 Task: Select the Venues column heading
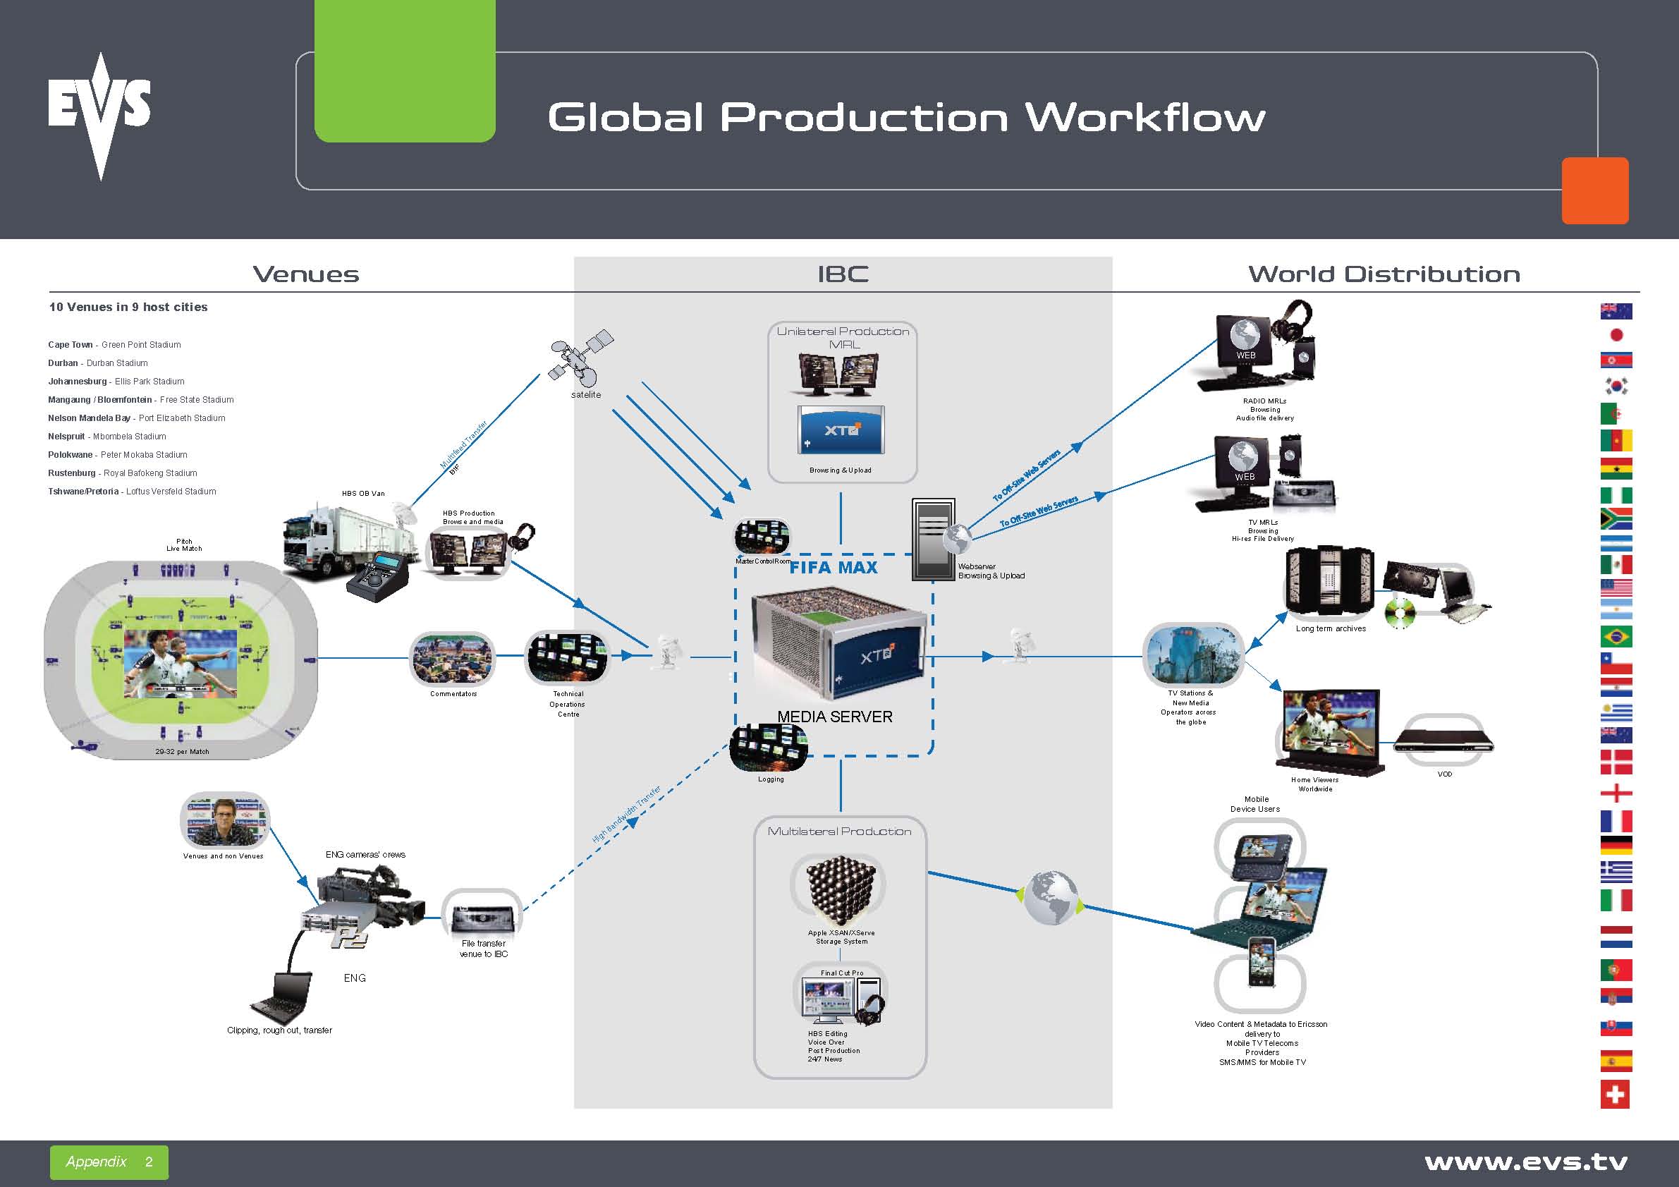[x=305, y=274]
